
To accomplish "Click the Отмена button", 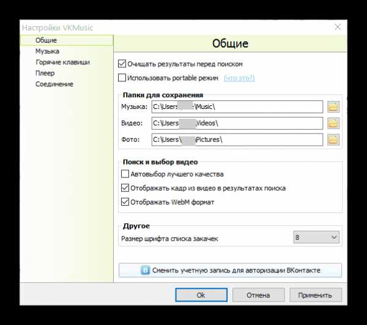I will (x=258, y=295).
